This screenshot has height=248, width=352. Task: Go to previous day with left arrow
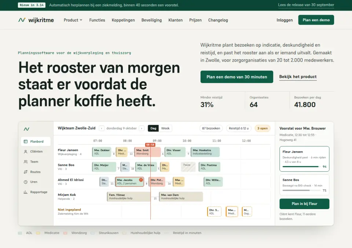102,128
